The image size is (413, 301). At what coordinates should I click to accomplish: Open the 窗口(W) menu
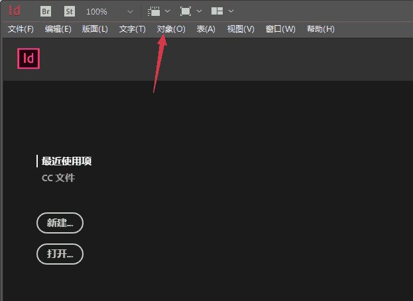[280, 29]
